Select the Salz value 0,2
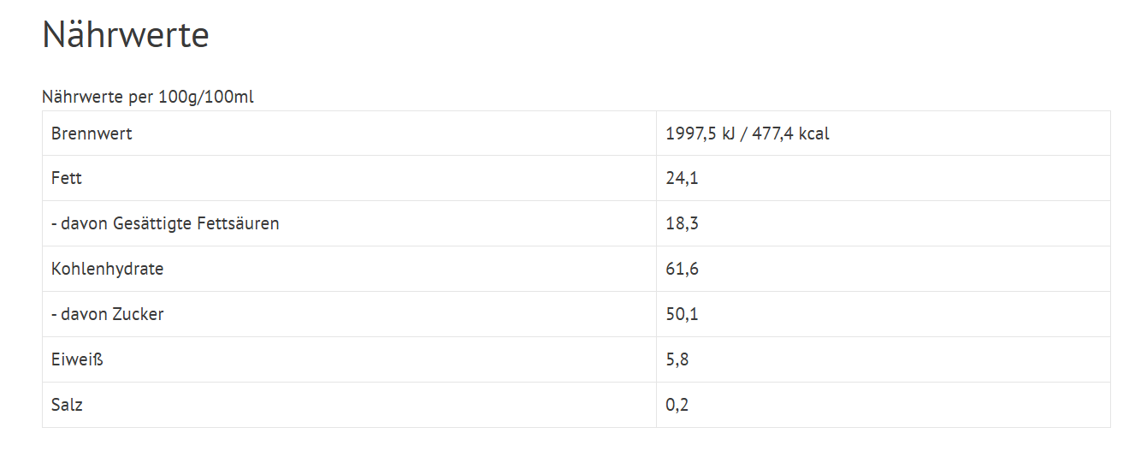Image resolution: width=1135 pixels, height=451 pixels. point(677,405)
